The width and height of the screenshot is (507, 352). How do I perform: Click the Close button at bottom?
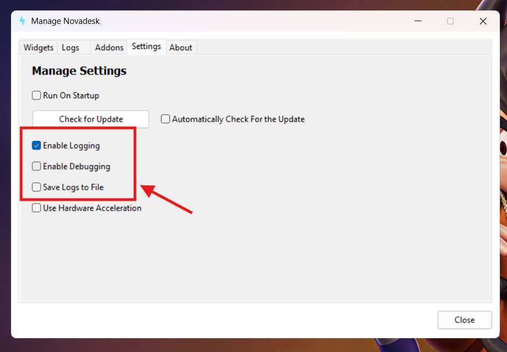465,320
